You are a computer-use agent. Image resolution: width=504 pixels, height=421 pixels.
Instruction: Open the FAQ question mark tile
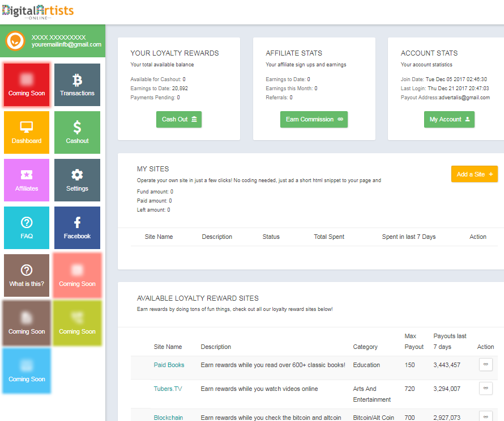(27, 228)
